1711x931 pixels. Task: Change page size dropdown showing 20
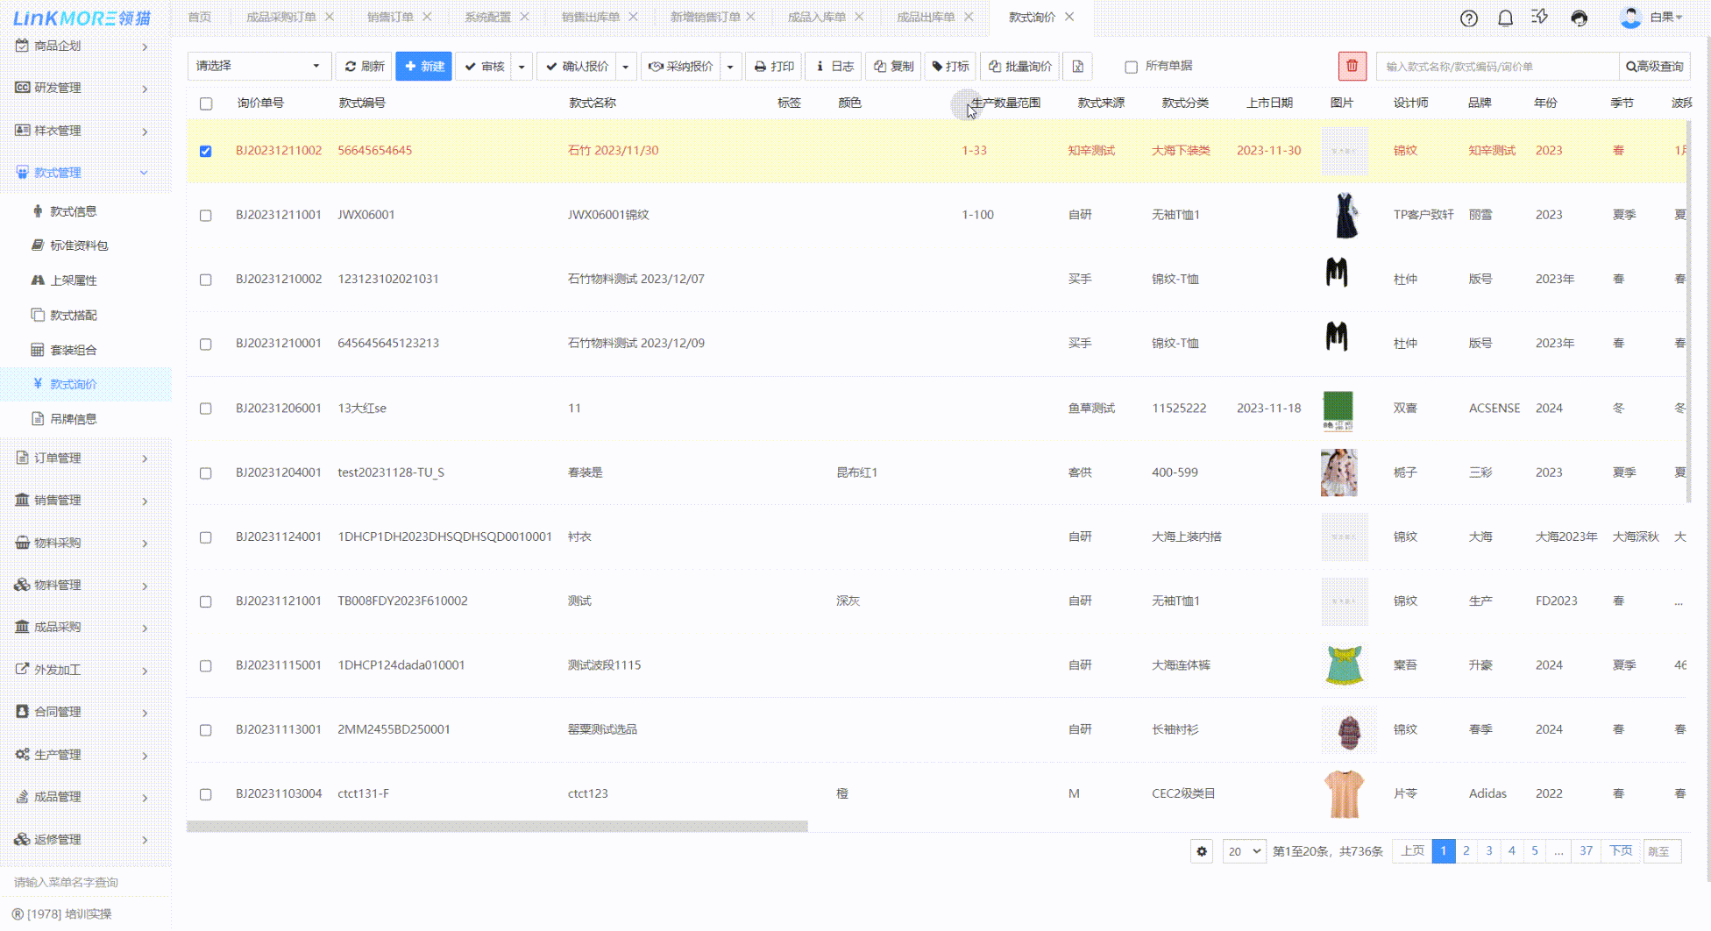1244,851
